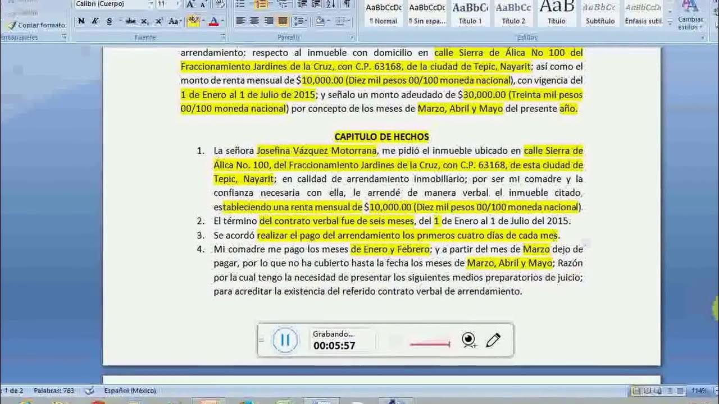The image size is (719, 404).
Task: Show paragraph marks (pilcrow)
Action: [x=347, y=4]
